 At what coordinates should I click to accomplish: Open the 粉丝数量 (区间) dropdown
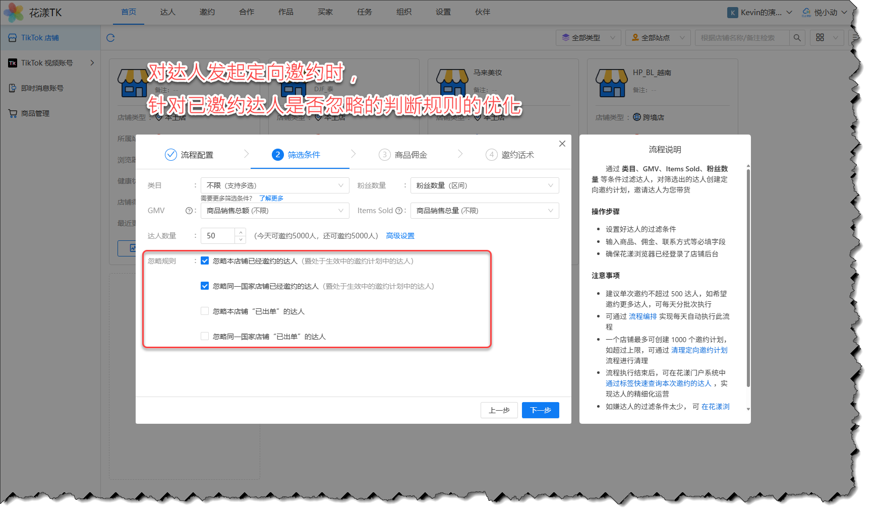pos(484,185)
